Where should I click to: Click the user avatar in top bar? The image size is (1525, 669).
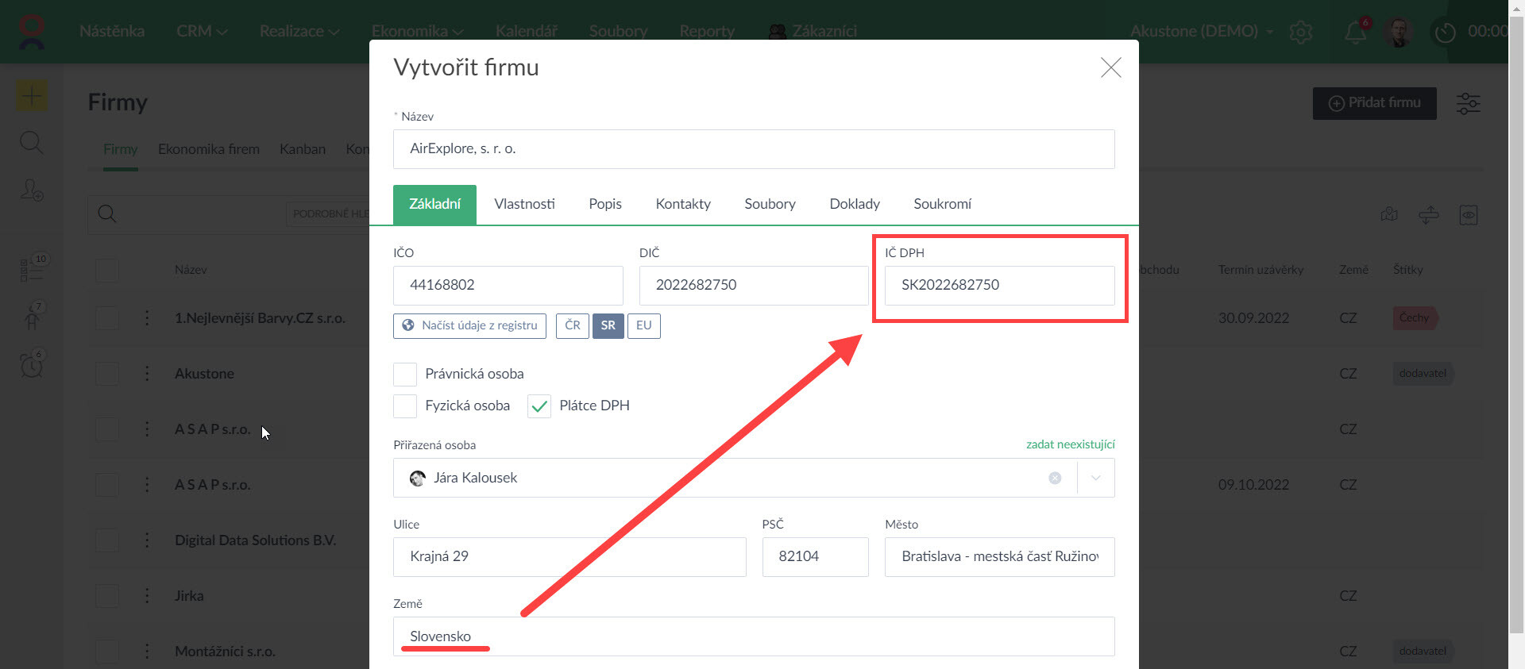[1398, 32]
